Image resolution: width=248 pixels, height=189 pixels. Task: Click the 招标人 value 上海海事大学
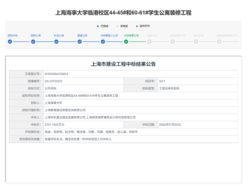point(53,103)
